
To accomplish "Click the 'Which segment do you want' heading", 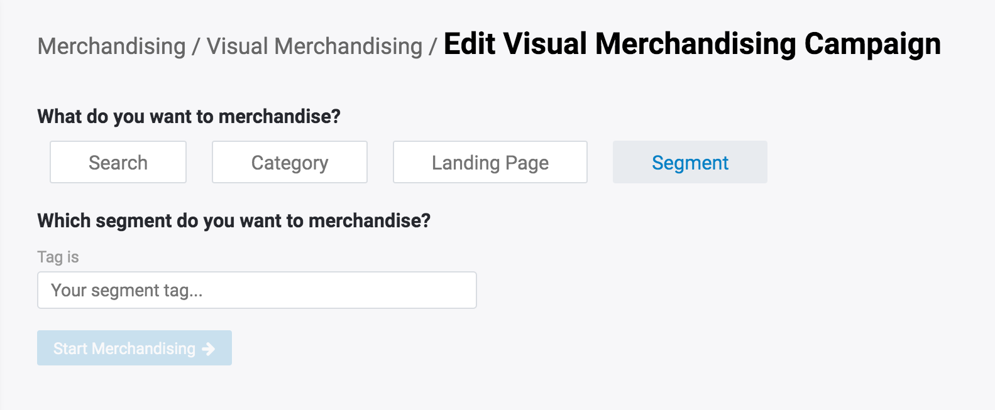I will [234, 220].
